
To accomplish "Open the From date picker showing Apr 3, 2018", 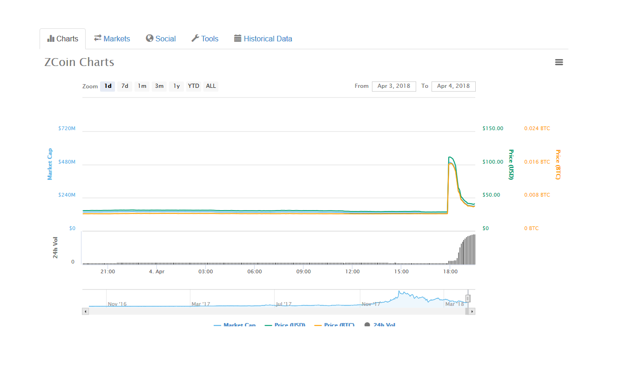I will [x=393, y=86].
